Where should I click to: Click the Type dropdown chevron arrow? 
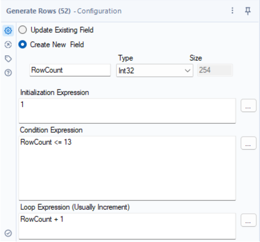(188, 71)
